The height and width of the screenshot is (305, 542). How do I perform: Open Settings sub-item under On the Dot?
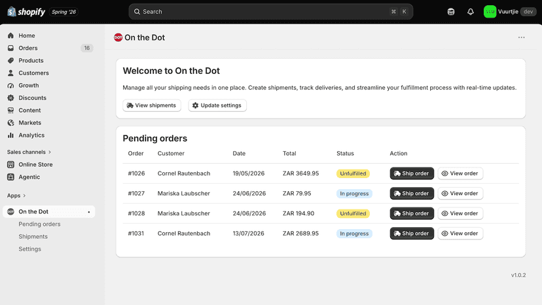click(29, 249)
